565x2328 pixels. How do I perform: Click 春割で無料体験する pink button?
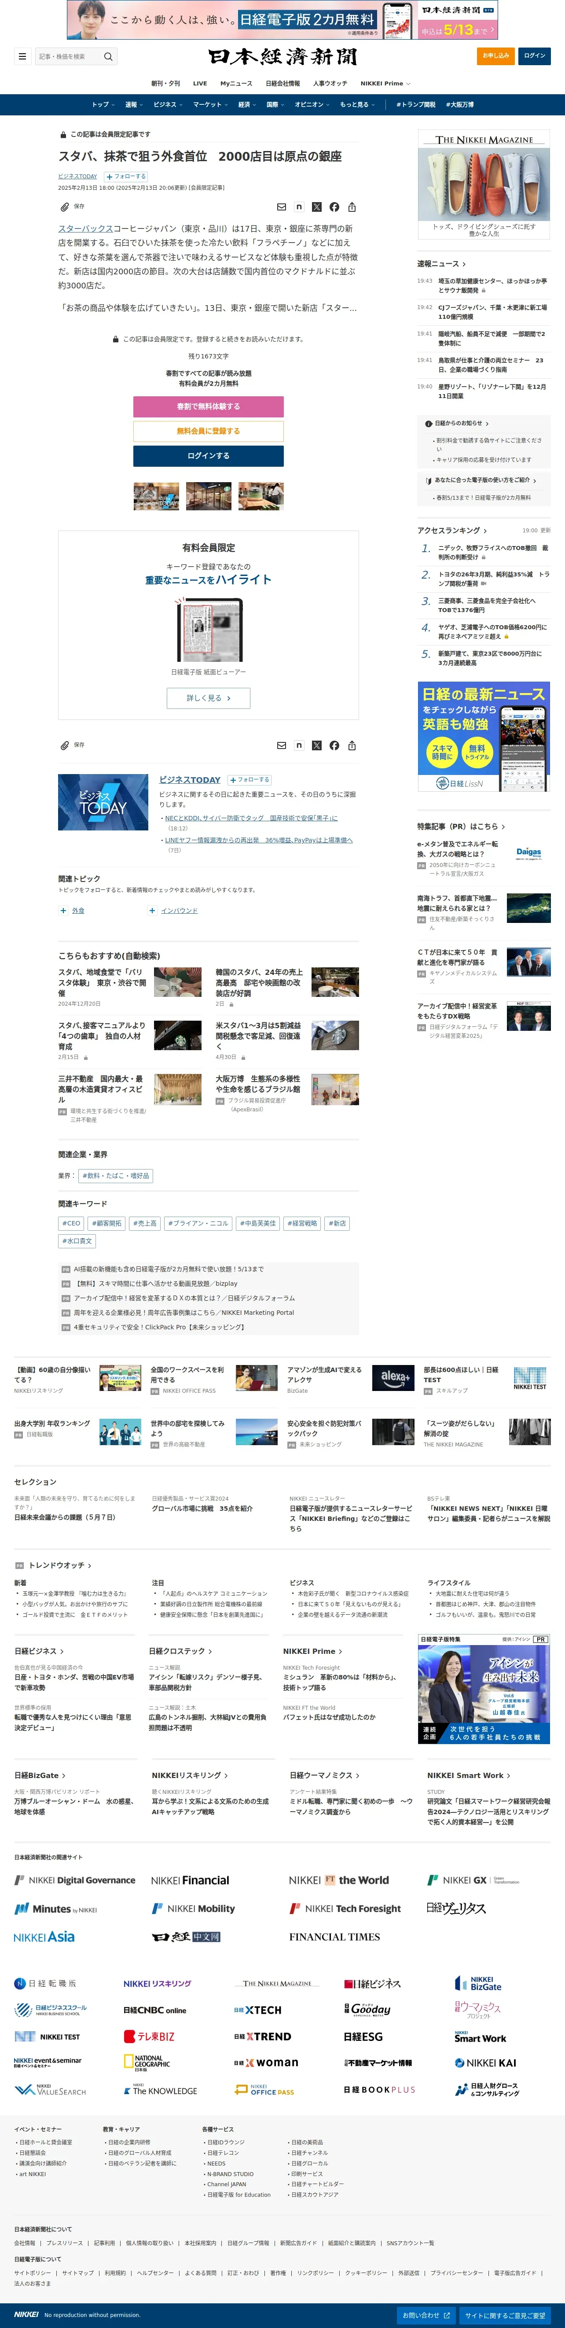click(209, 407)
